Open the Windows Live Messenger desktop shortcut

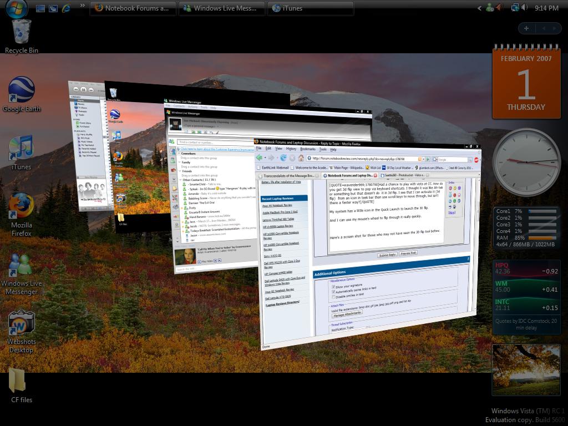22,274
